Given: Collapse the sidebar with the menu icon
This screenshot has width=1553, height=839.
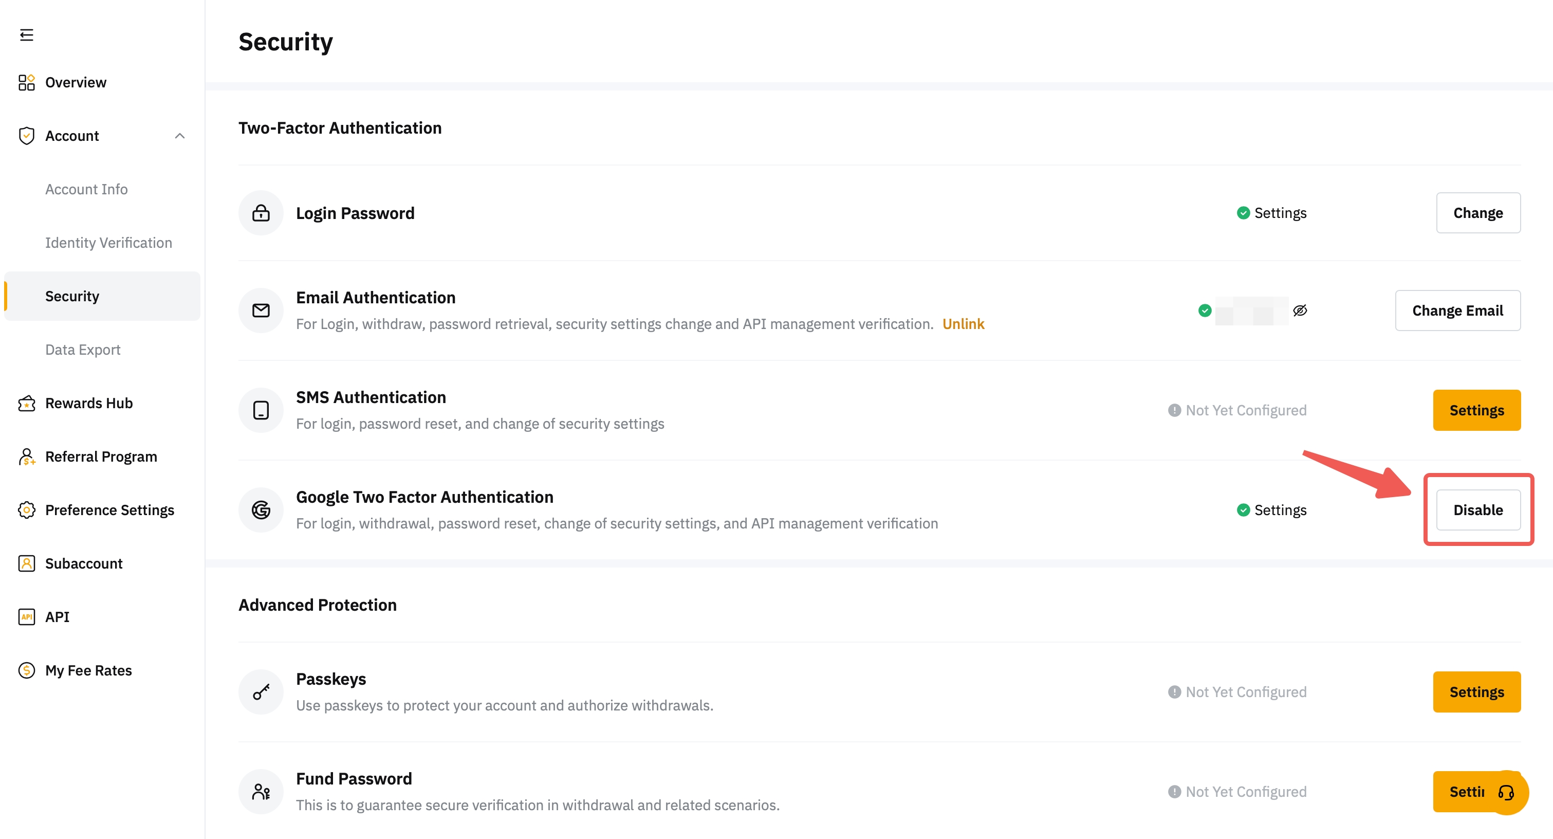Looking at the screenshot, I should coord(27,35).
